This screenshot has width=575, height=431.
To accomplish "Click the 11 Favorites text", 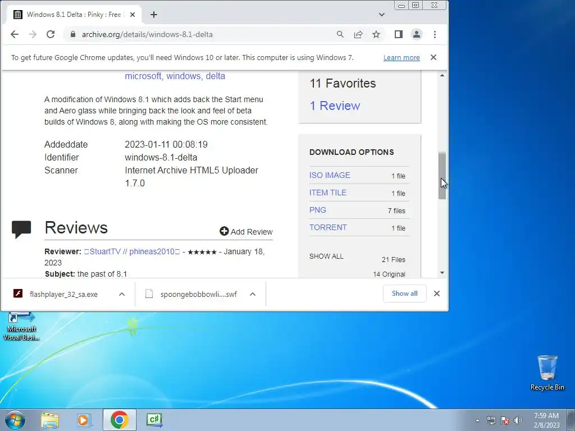I will (343, 83).
